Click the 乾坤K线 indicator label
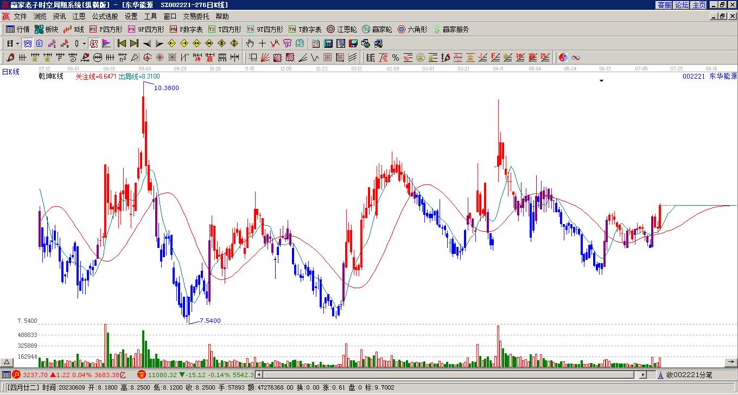 pos(51,77)
